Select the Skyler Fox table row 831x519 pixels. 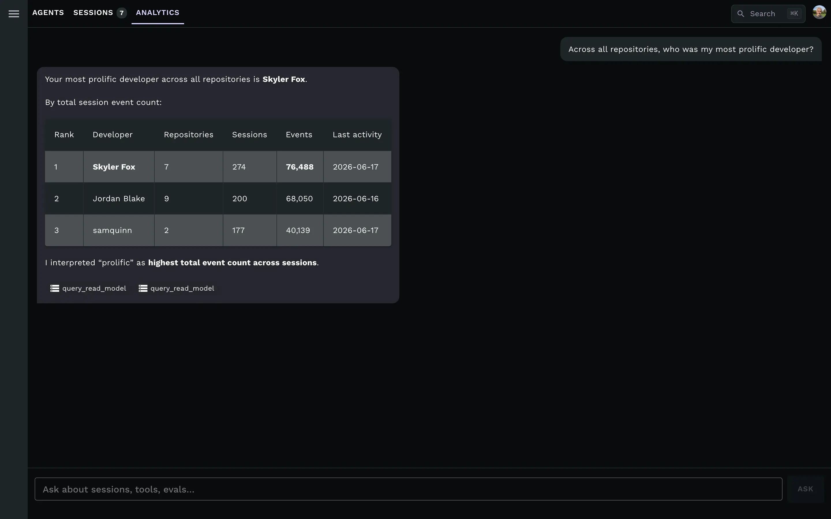[218, 167]
